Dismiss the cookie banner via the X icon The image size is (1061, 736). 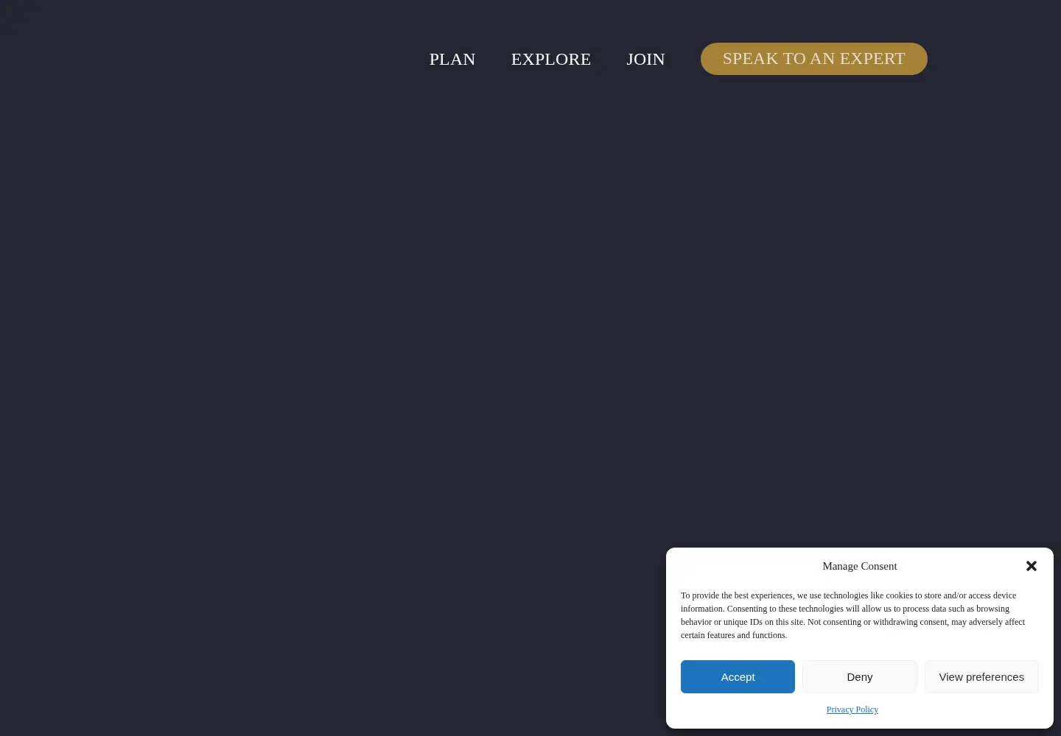[1032, 566]
